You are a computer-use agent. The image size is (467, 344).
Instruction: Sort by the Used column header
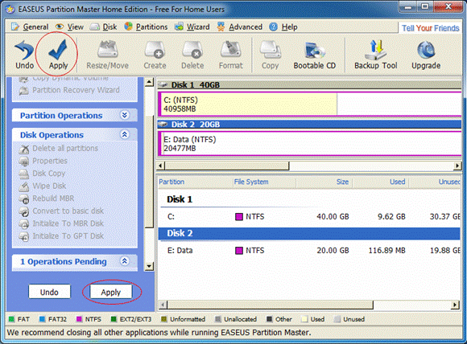pos(381,182)
